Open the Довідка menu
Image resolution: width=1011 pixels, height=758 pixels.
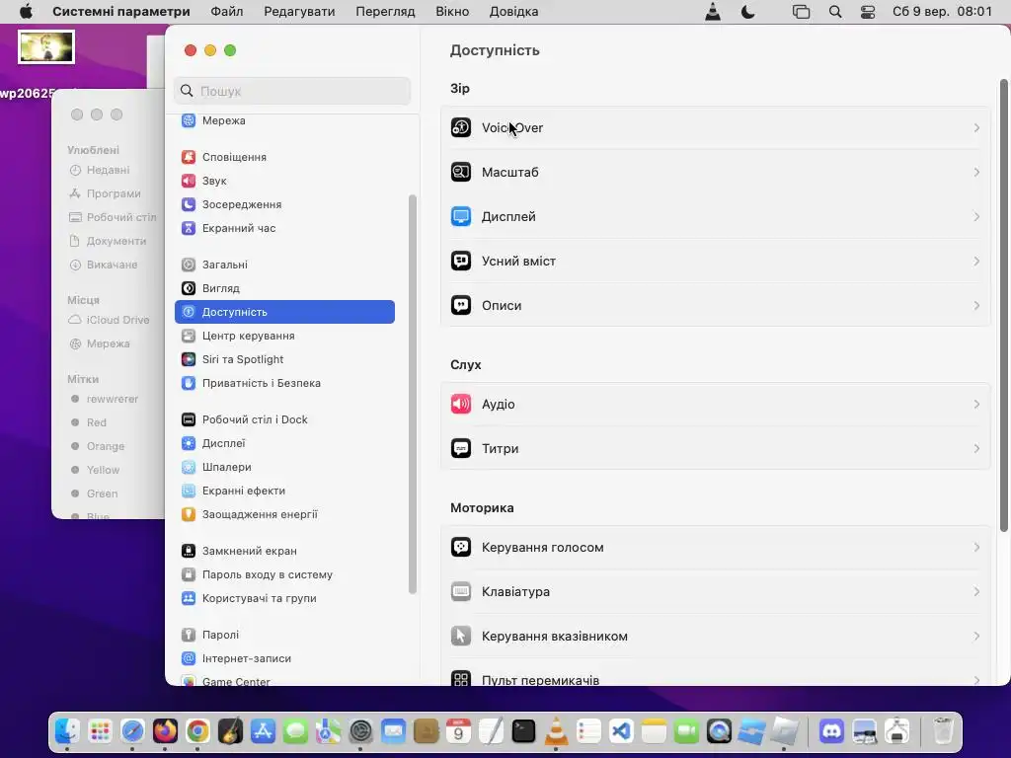click(513, 12)
